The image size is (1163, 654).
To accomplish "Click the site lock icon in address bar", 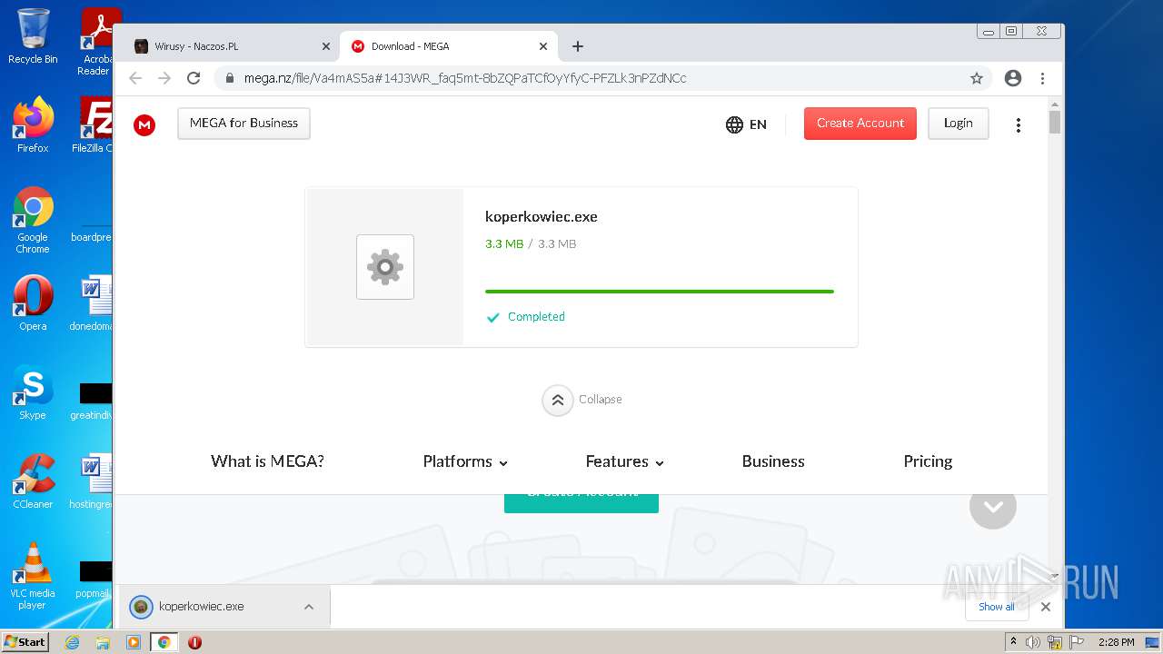I will pyautogui.click(x=230, y=78).
